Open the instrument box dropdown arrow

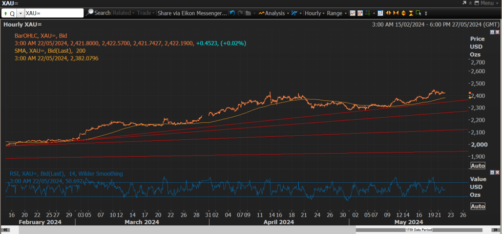point(20,13)
